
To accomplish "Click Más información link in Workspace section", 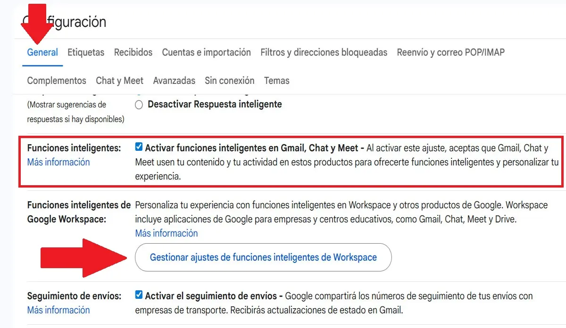I will pos(166,233).
